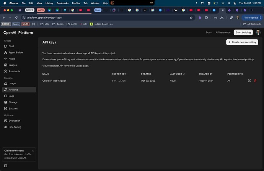Switch to the Muro tab group

[98, 10]
